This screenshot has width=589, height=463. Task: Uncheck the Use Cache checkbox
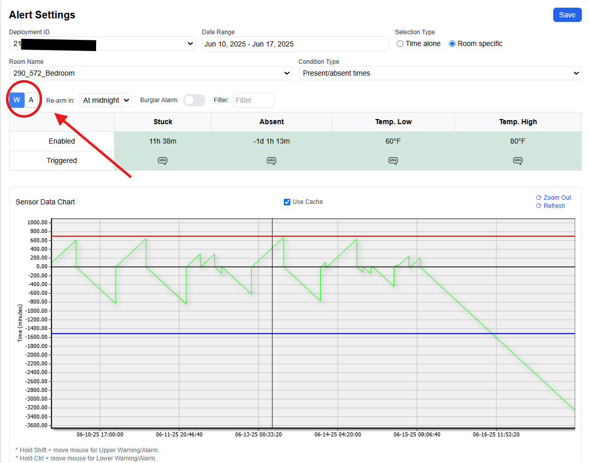pos(287,202)
